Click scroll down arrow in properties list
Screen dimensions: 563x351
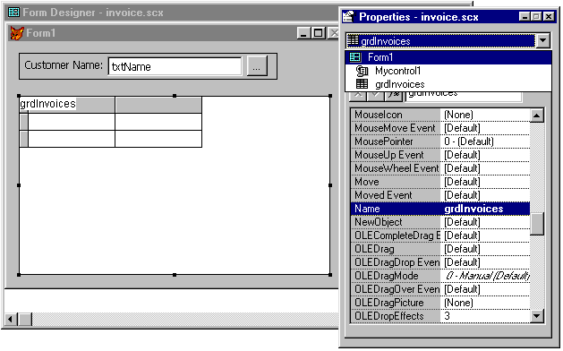pos(537,316)
